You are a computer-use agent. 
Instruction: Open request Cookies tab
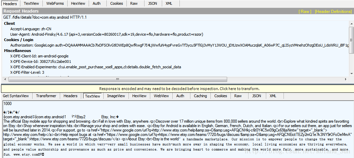(117, 3)
